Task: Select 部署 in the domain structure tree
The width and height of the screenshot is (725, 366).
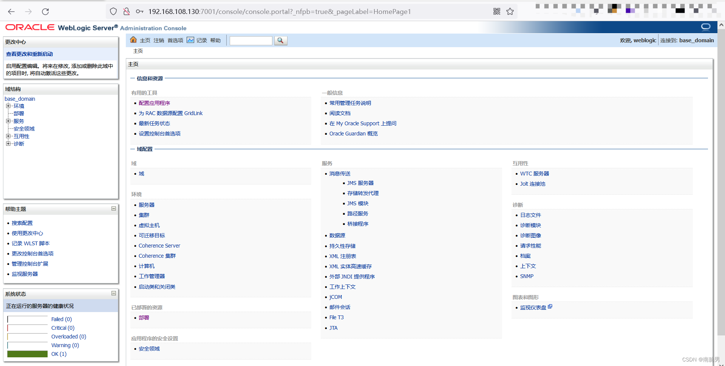Action: [x=19, y=114]
